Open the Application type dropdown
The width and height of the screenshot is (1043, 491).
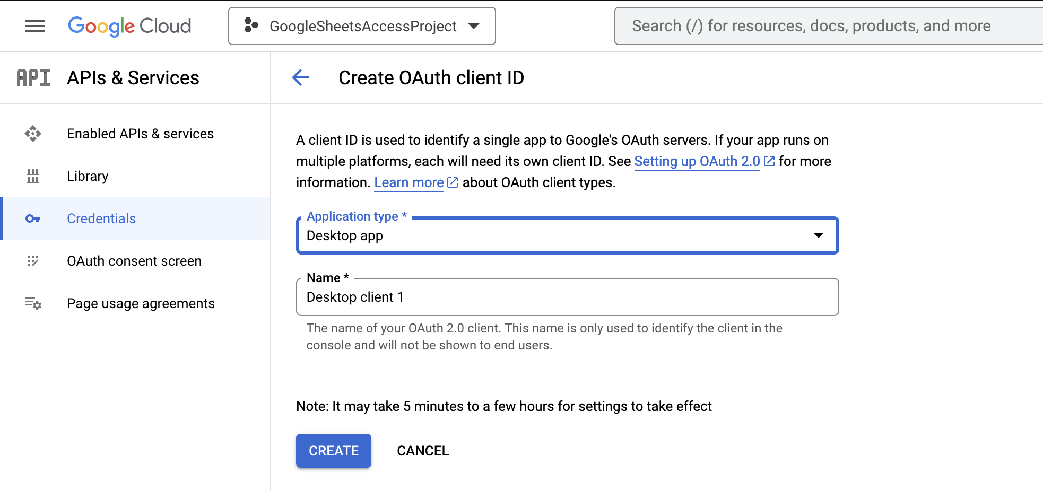point(567,235)
